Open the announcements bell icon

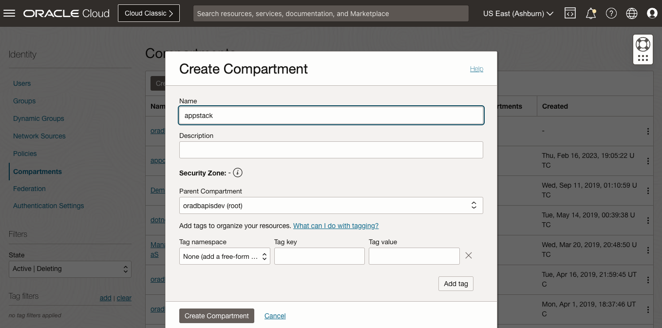tap(591, 14)
